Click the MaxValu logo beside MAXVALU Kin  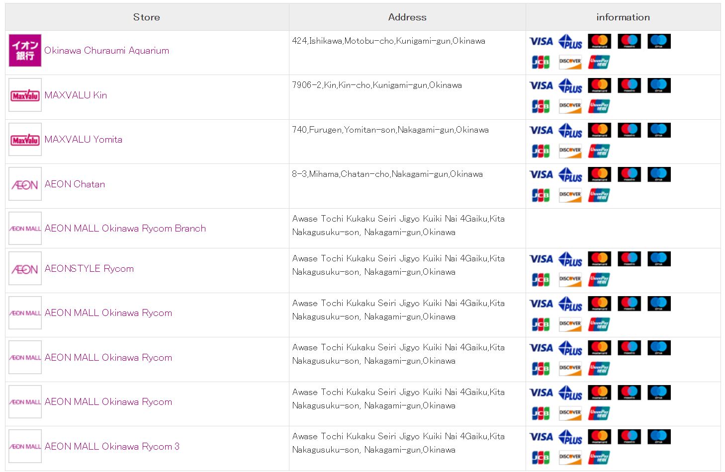click(x=25, y=95)
